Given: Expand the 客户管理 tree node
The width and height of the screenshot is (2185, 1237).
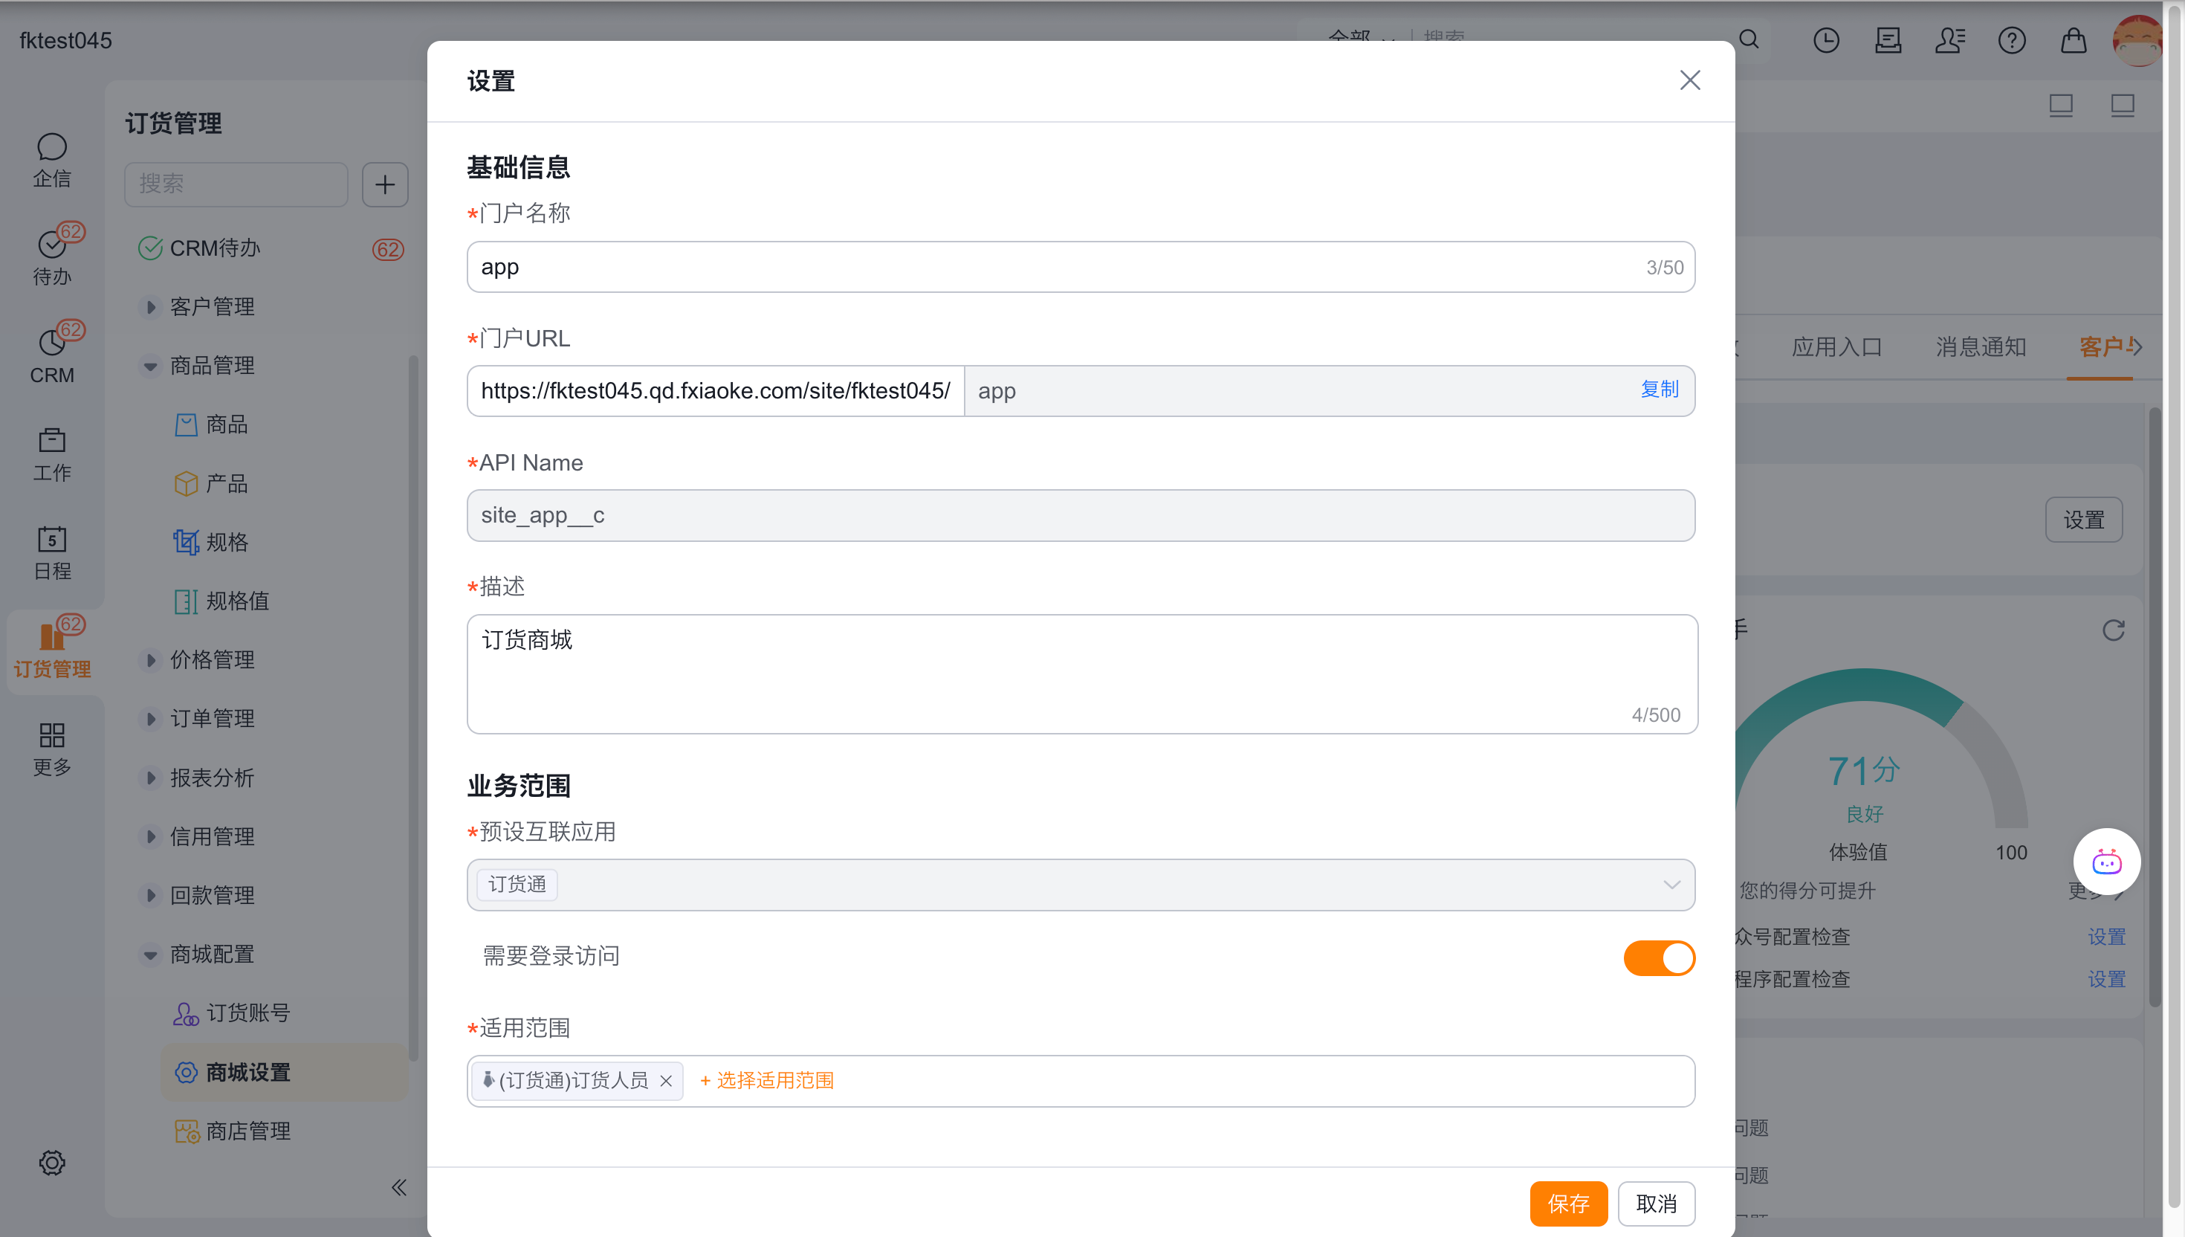Looking at the screenshot, I should click(x=150, y=307).
